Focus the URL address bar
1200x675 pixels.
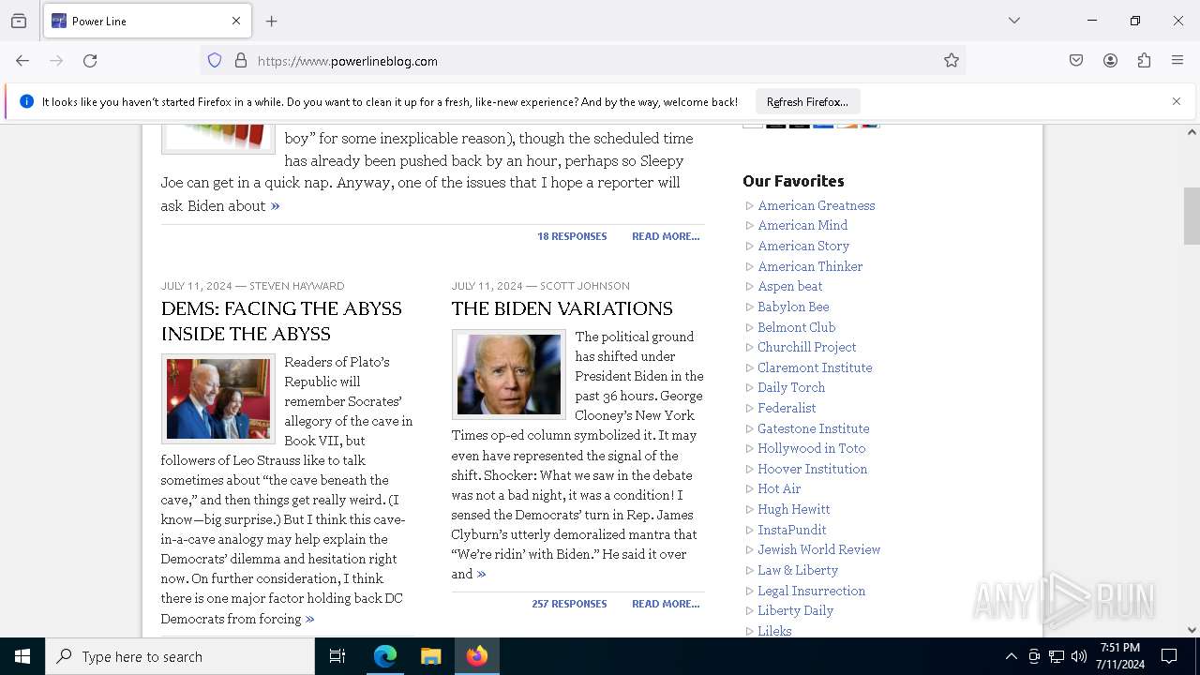click(581, 61)
